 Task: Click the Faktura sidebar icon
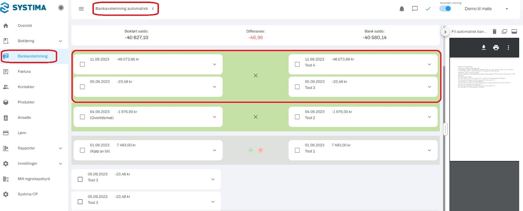(6, 72)
